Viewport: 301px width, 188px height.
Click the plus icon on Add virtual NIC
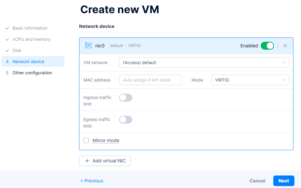pyautogui.click(x=87, y=161)
